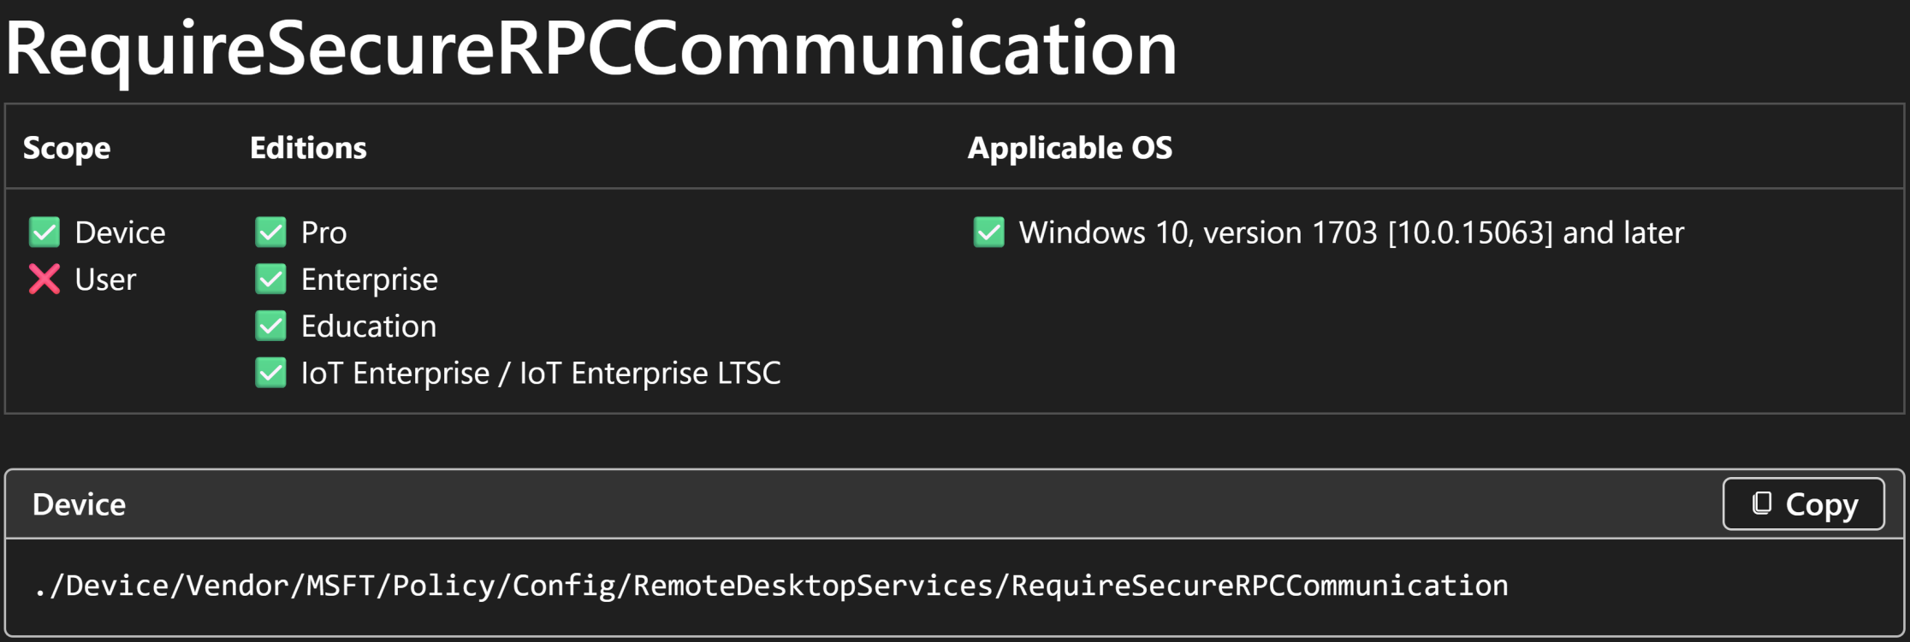This screenshot has width=1910, height=642.
Task: Click the green check icon beside Enterprise
Action: click(x=270, y=279)
